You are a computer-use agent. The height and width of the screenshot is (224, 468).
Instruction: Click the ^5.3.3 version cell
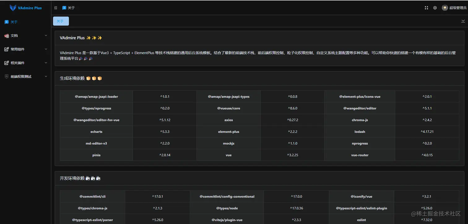click(x=165, y=132)
